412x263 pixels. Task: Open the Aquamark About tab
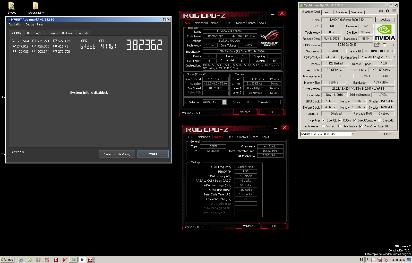tap(83, 33)
